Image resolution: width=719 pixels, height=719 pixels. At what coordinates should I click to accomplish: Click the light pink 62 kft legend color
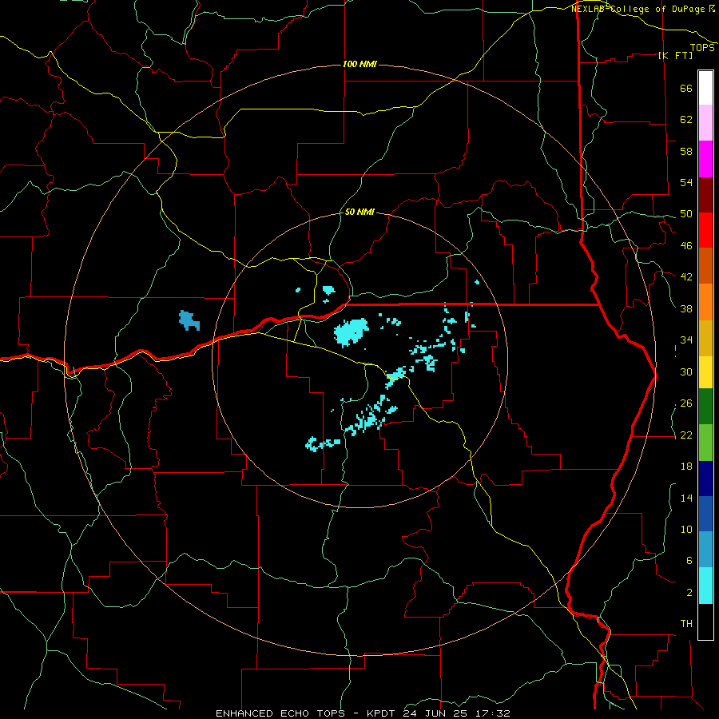705,122
